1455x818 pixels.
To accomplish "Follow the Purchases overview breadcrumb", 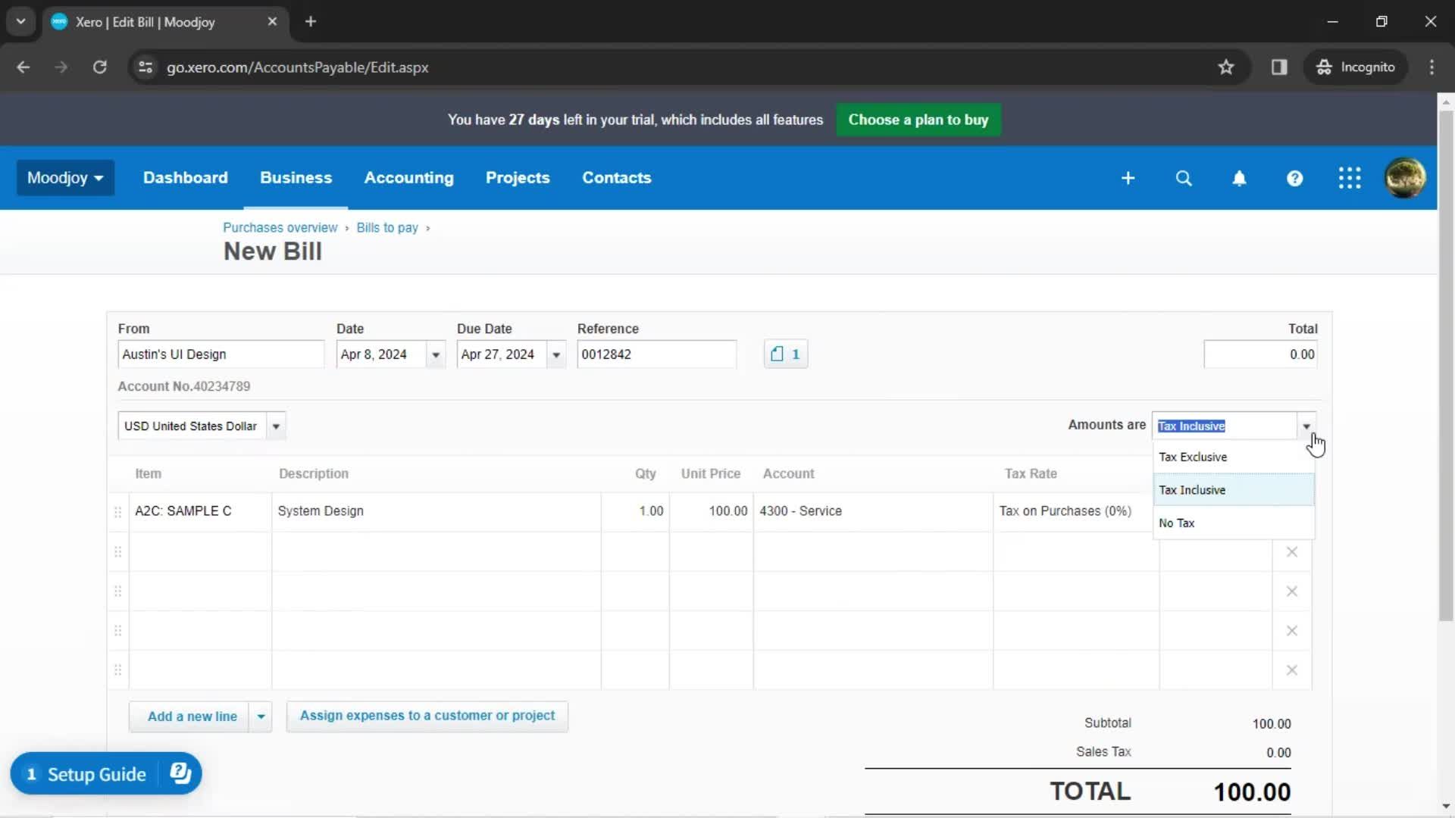I will [280, 228].
